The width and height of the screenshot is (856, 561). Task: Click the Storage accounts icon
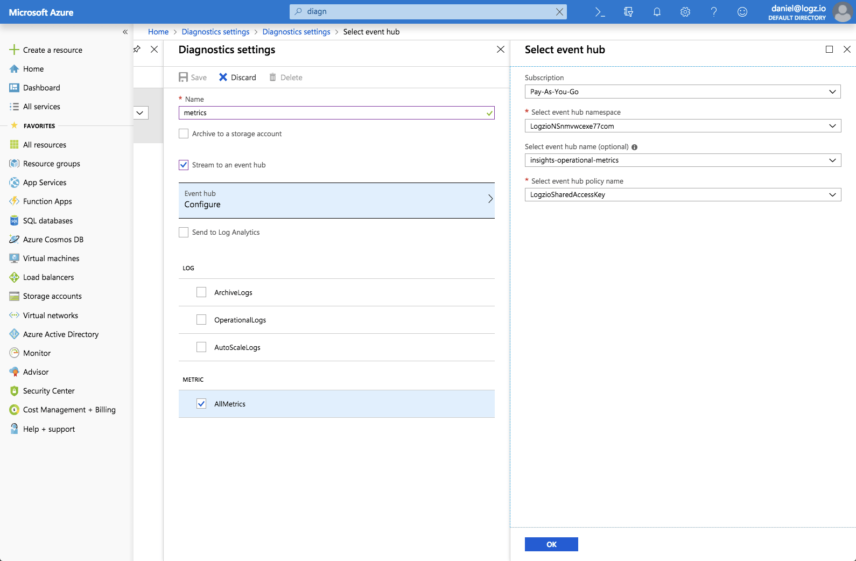(x=14, y=296)
